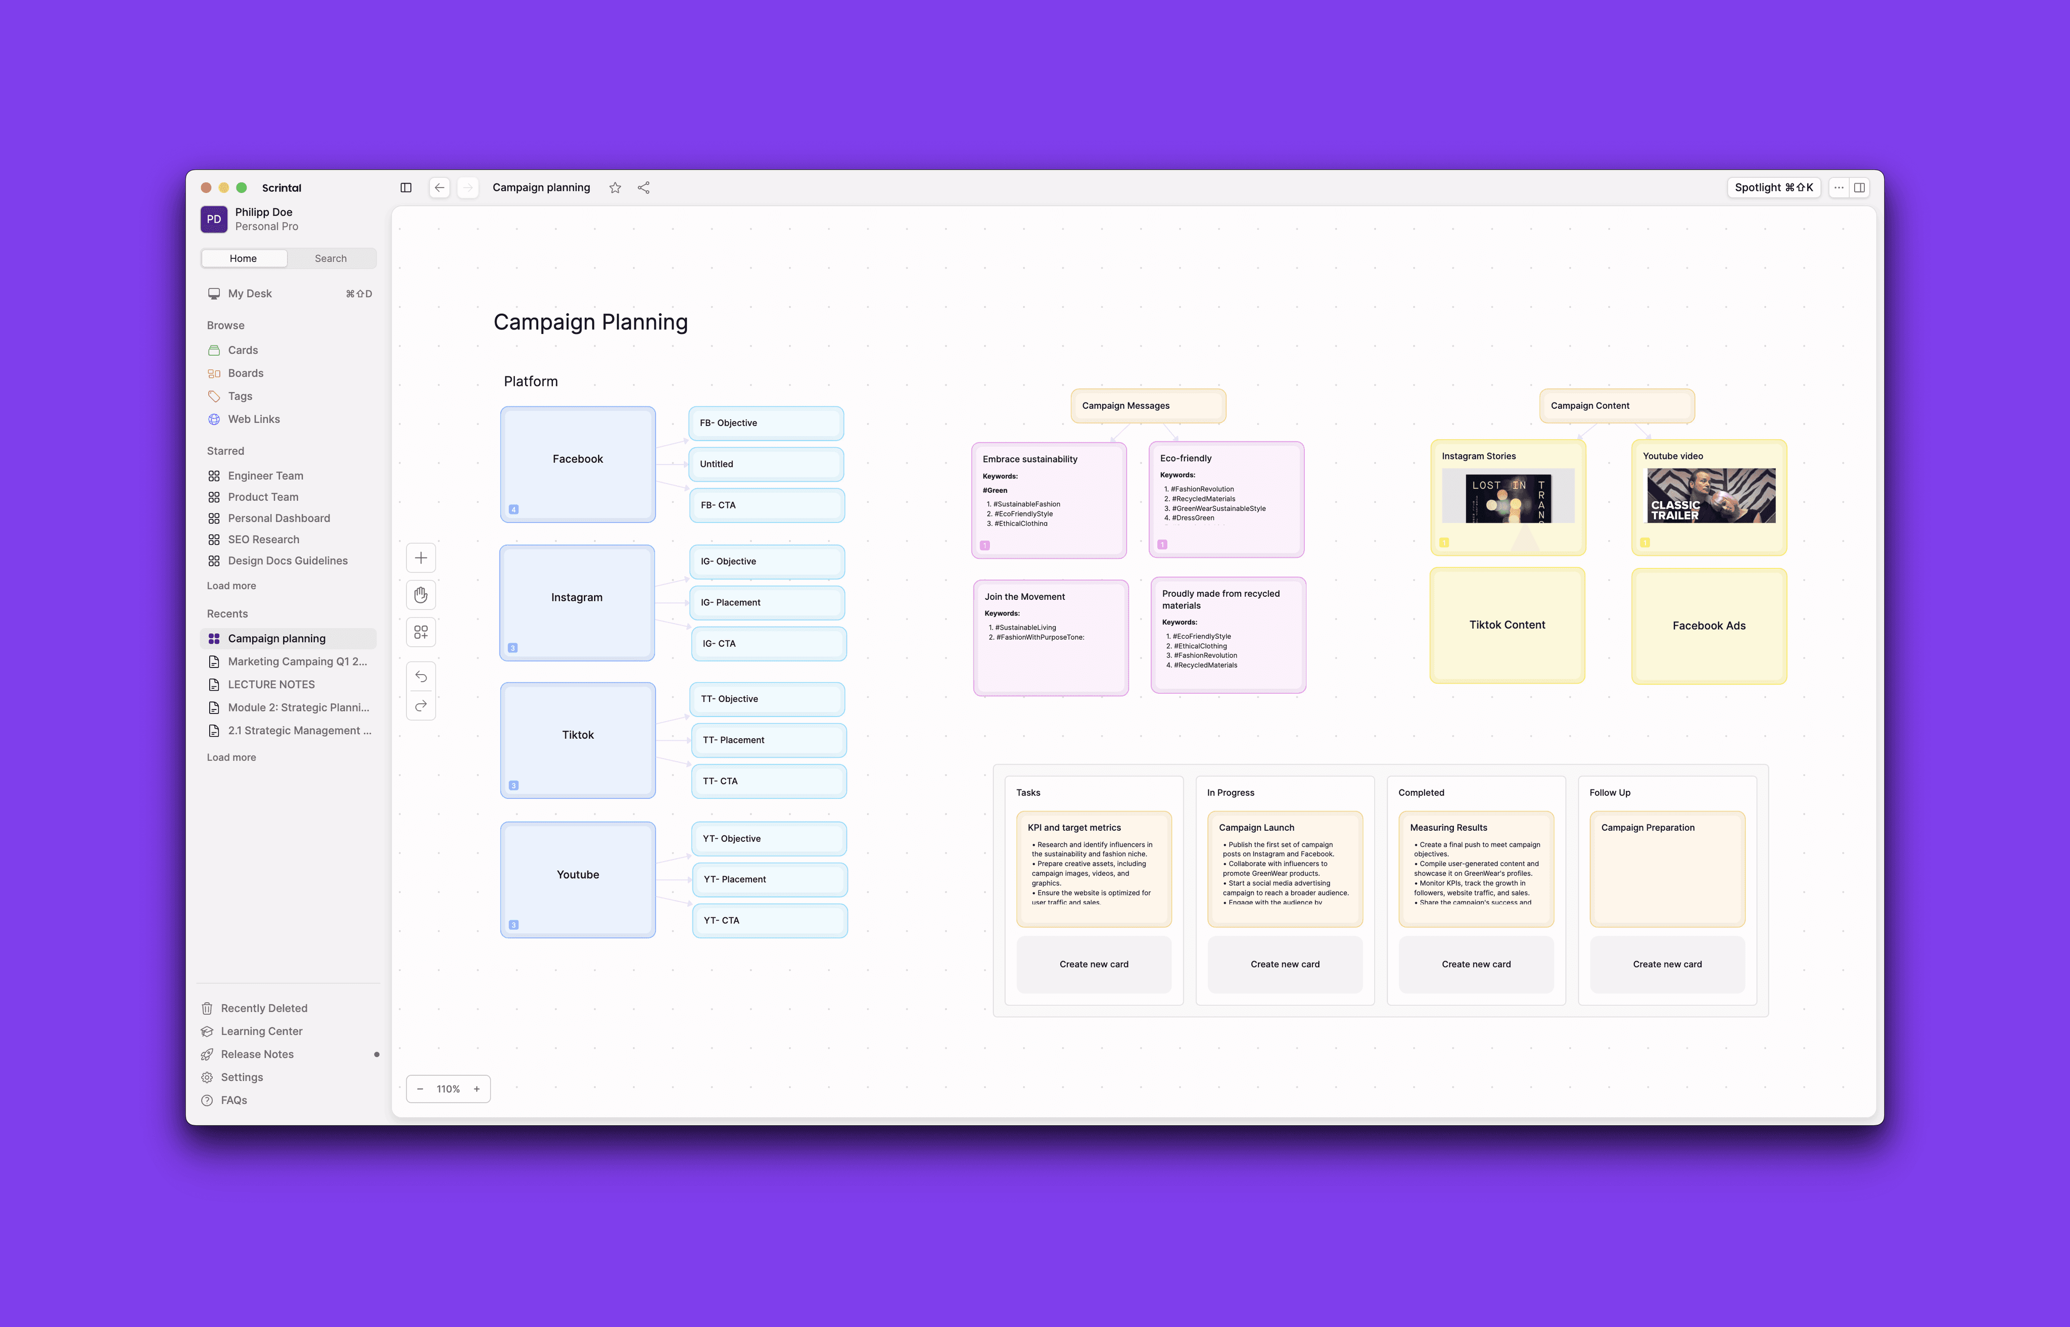This screenshot has height=1327, width=2070.
Task: Expand Load more under Recents
Action: coord(231,757)
